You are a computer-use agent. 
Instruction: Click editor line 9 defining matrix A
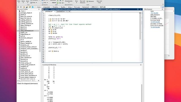(56, 28)
